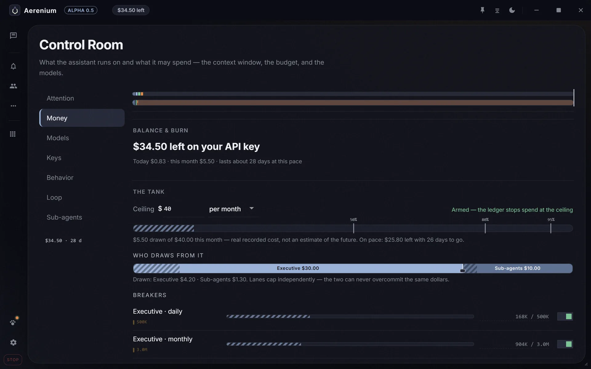
Task: Toggle dark mode moon icon
Action: click(512, 10)
